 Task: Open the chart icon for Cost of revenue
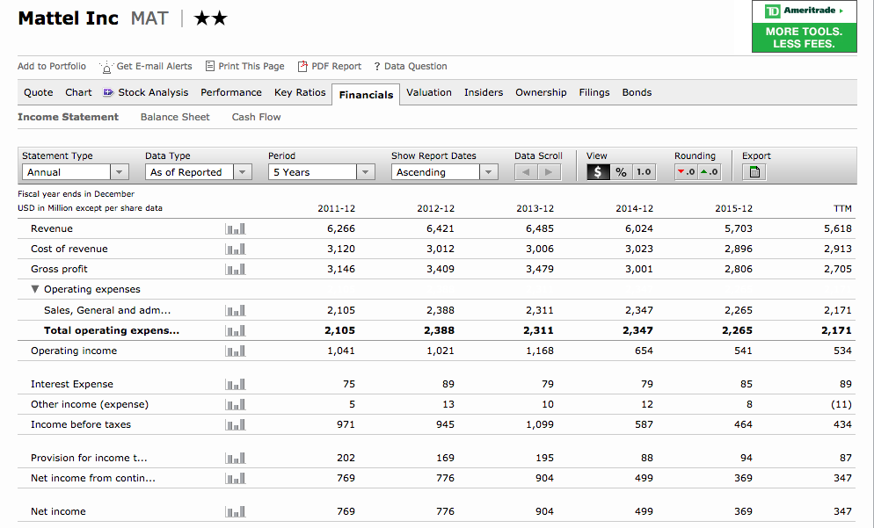tap(236, 249)
